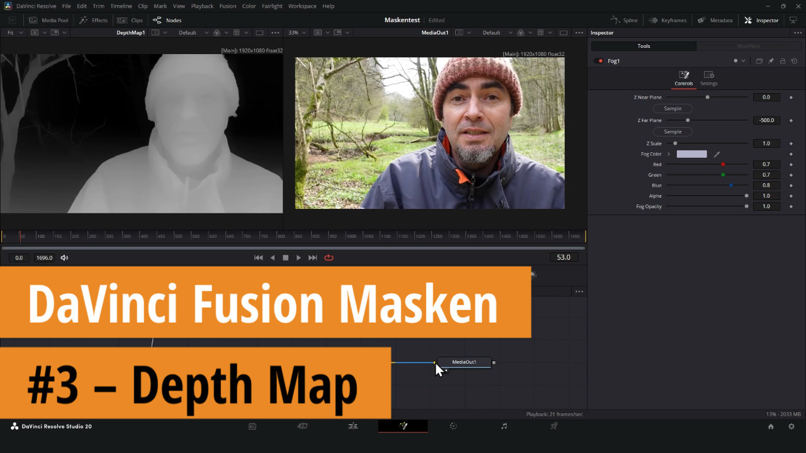Switch to the Color page icon
This screenshot has width=806, height=453.
[453, 427]
